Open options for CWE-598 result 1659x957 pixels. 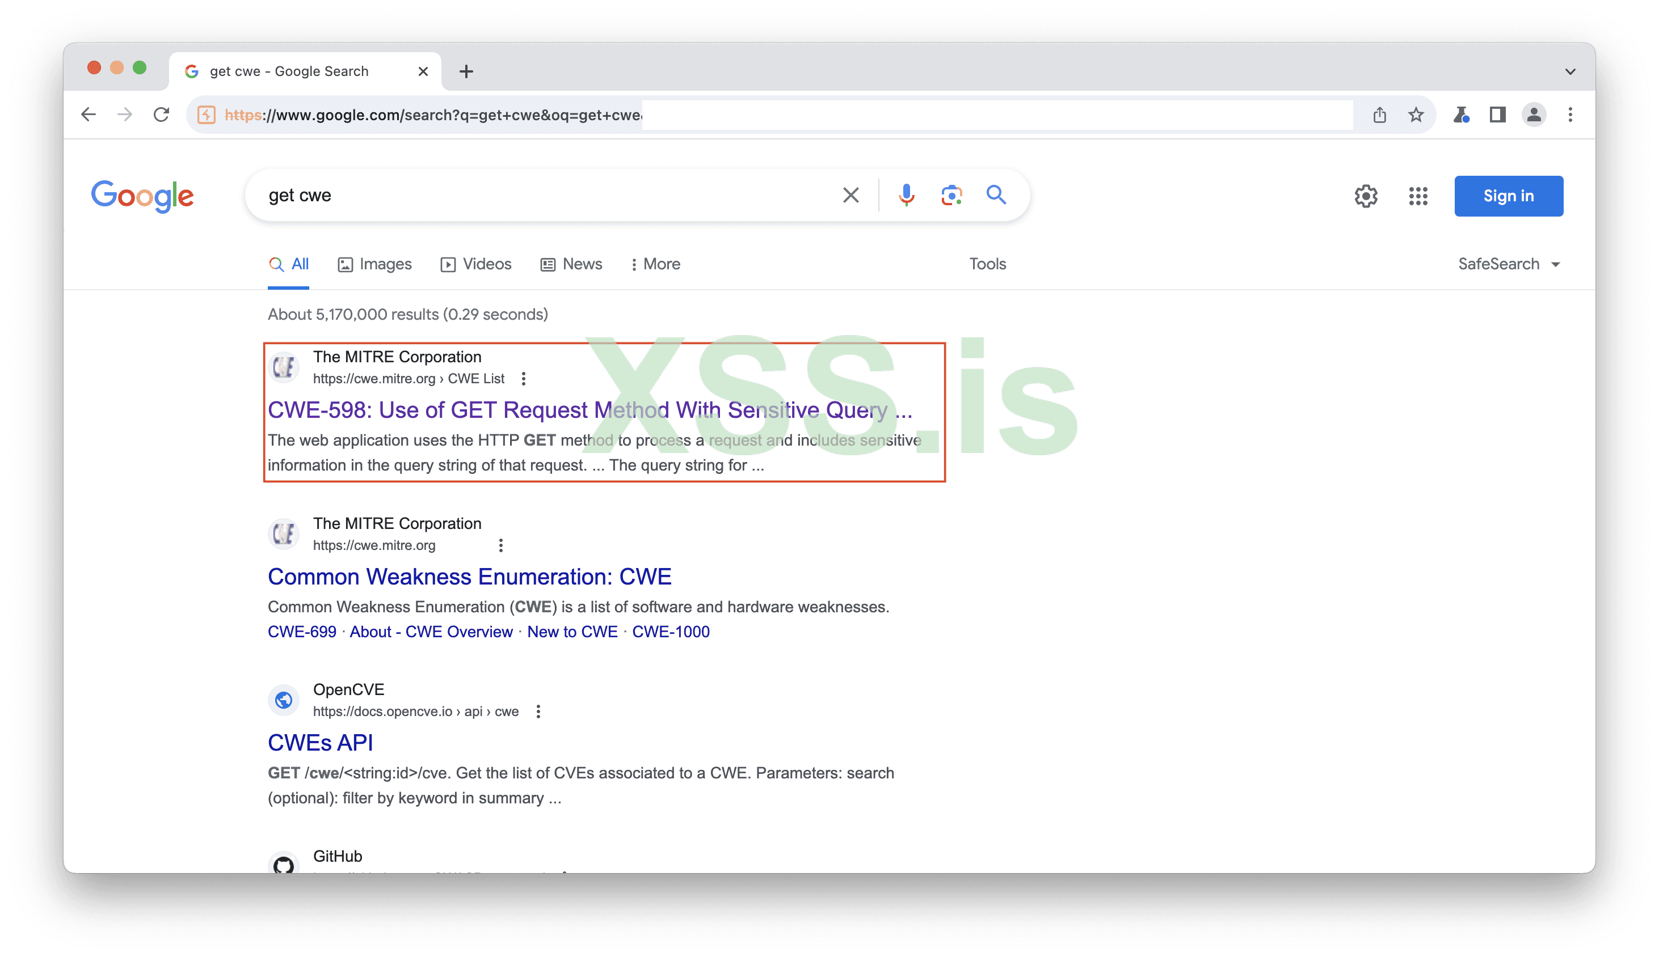coord(524,379)
